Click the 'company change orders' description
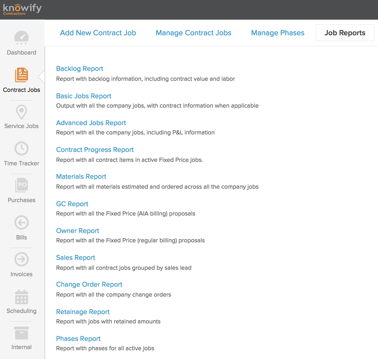378x359 pixels. point(114,295)
